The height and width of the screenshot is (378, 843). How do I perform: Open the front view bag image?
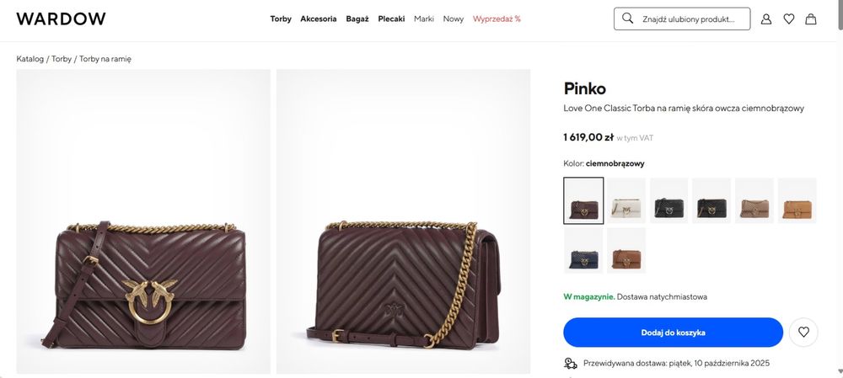[143, 221]
